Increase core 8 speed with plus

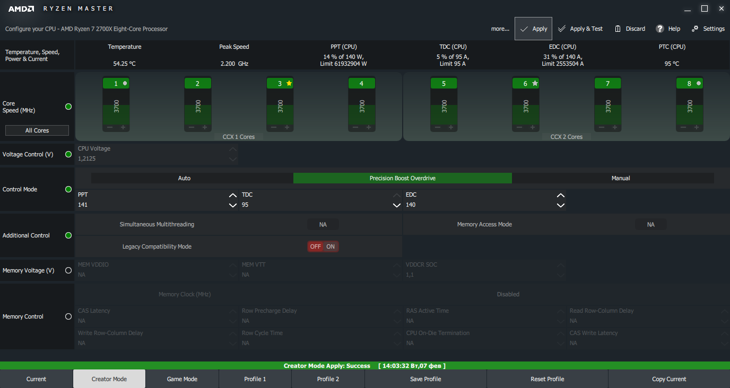697,127
